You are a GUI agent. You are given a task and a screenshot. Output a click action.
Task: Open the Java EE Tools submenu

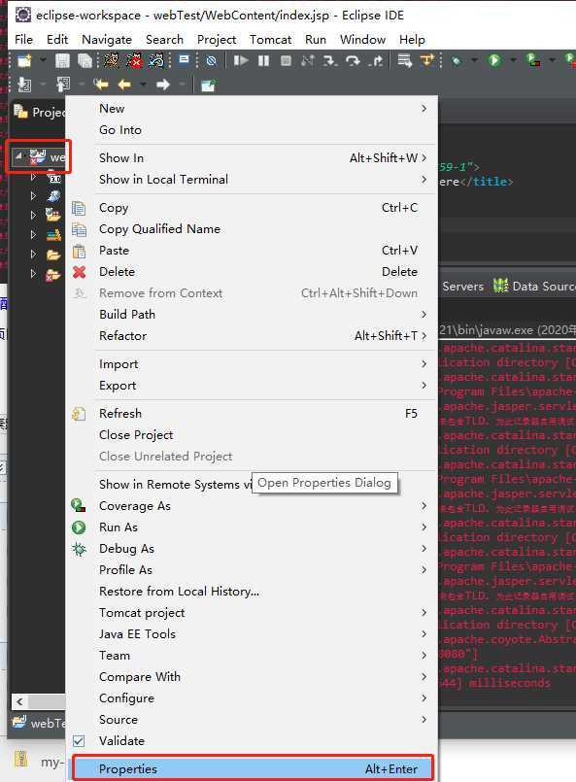click(x=253, y=634)
